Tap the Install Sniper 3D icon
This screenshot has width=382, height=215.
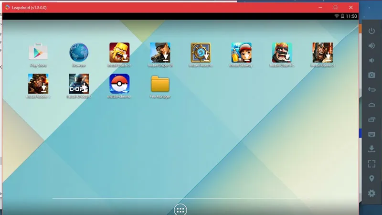coord(160,53)
